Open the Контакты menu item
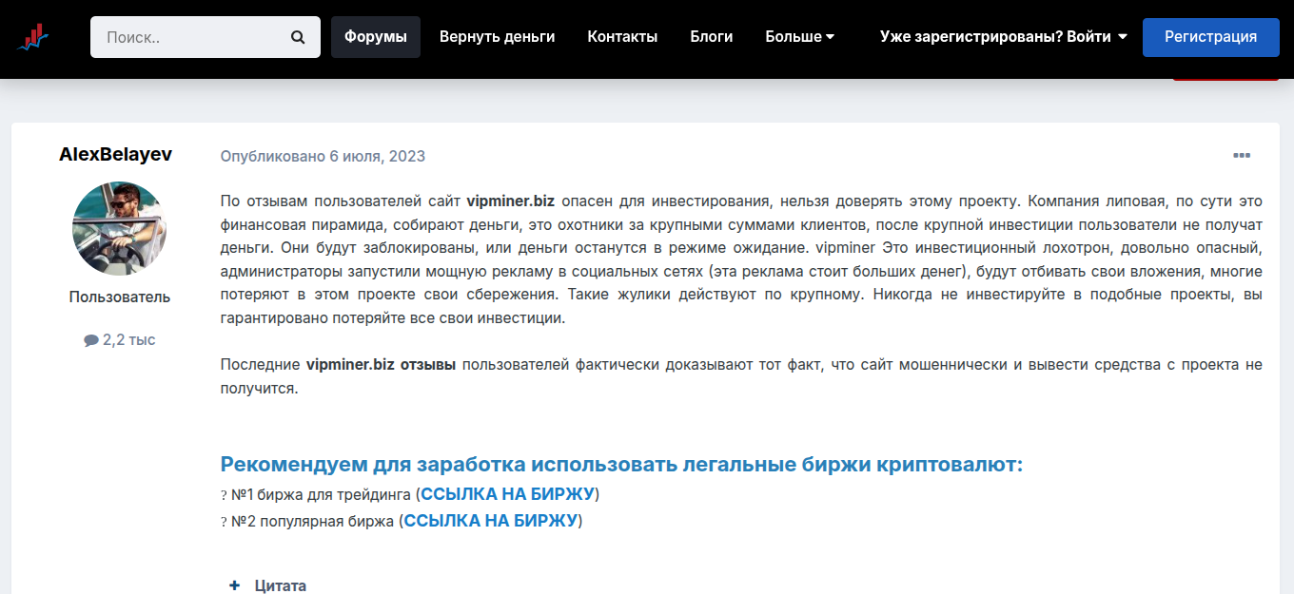The height and width of the screenshot is (594, 1294). pyautogui.click(x=622, y=37)
